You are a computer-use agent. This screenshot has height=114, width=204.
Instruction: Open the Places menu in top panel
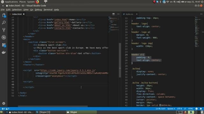tap(23, 2)
